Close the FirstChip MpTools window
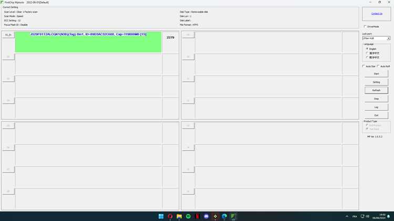Viewport: 394px width, 221px height. [389, 2]
